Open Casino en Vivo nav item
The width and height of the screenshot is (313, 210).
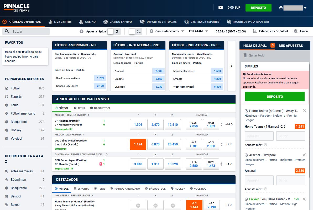coord(118,22)
